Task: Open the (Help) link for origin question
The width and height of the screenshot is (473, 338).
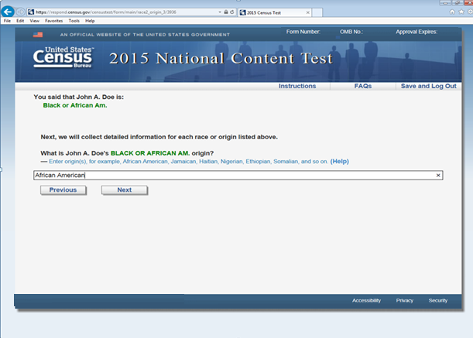Action: click(x=339, y=162)
